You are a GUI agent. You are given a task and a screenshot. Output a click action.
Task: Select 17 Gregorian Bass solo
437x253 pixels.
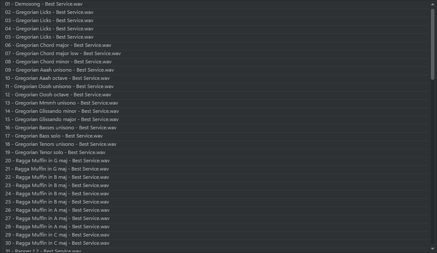tap(54, 136)
